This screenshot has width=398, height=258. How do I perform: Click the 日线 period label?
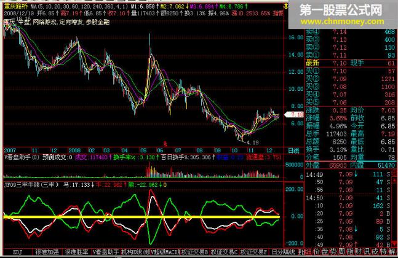[293, 150]
